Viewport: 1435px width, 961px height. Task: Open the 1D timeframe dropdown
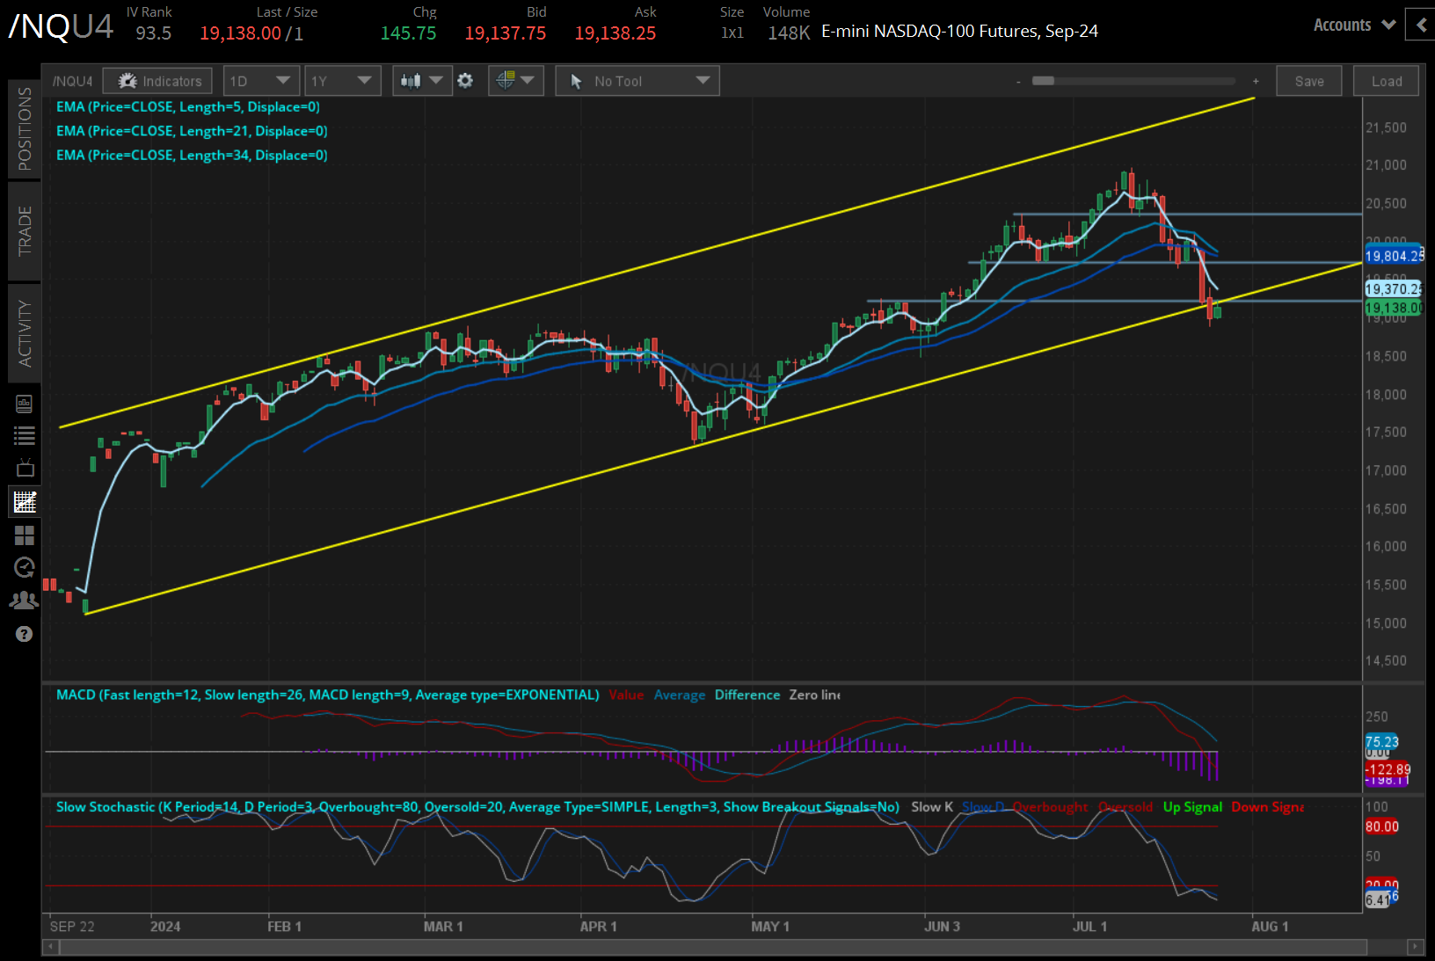point(261,80)
